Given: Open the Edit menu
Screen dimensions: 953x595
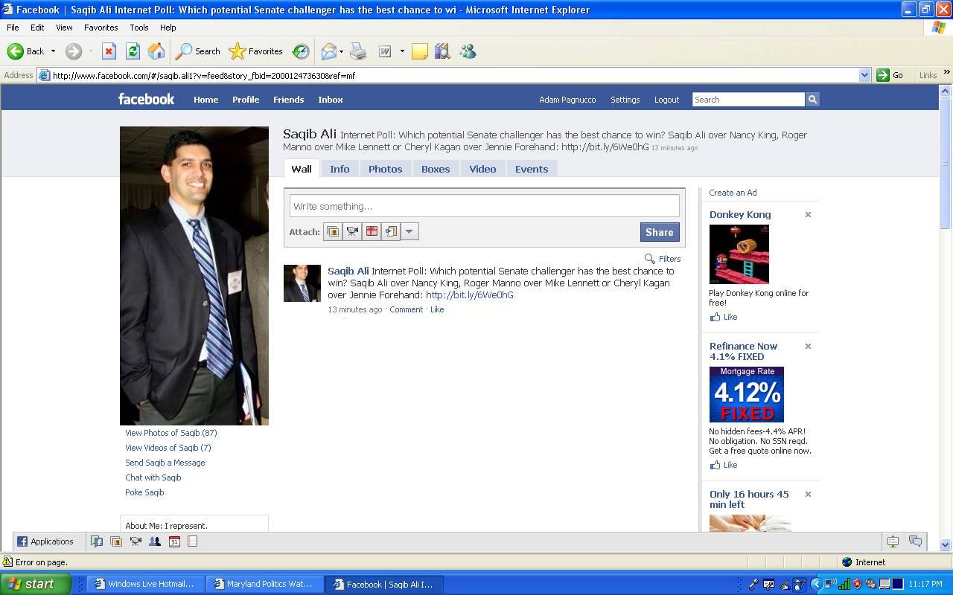Looking at the screenshot, I should point(37,28).
